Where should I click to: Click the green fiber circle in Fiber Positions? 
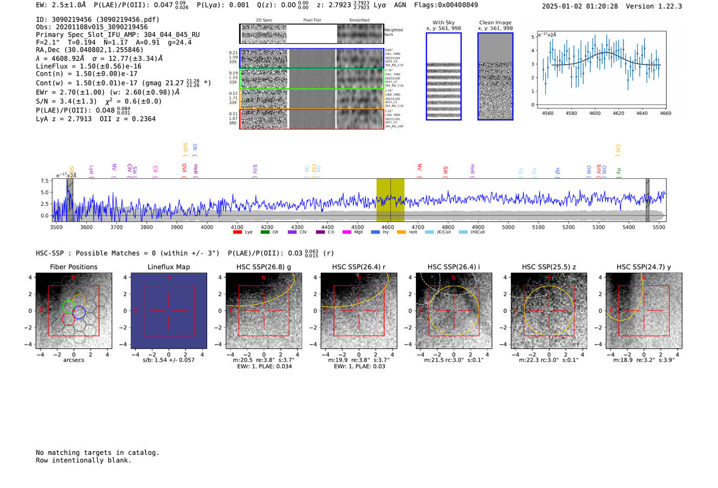click(68, 307)
